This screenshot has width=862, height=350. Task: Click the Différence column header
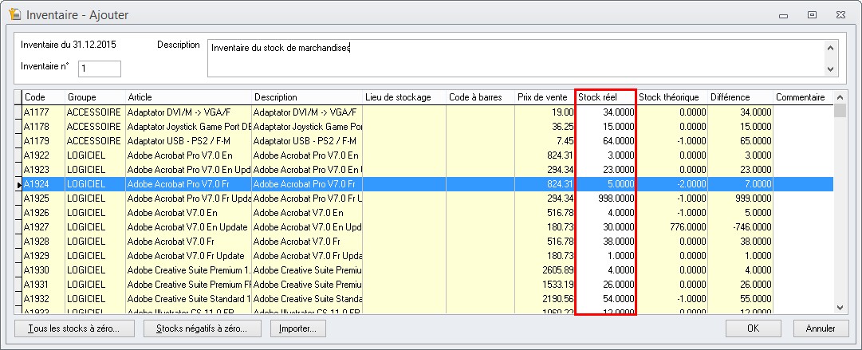coord(741,97)
